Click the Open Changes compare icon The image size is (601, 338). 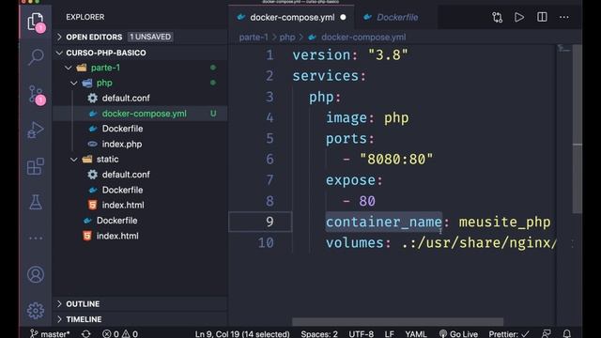click(497, 17)
